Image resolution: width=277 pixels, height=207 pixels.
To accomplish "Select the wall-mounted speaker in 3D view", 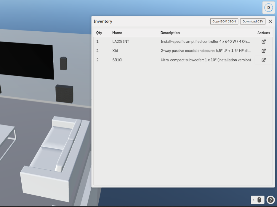I will [x=63, y=64].
